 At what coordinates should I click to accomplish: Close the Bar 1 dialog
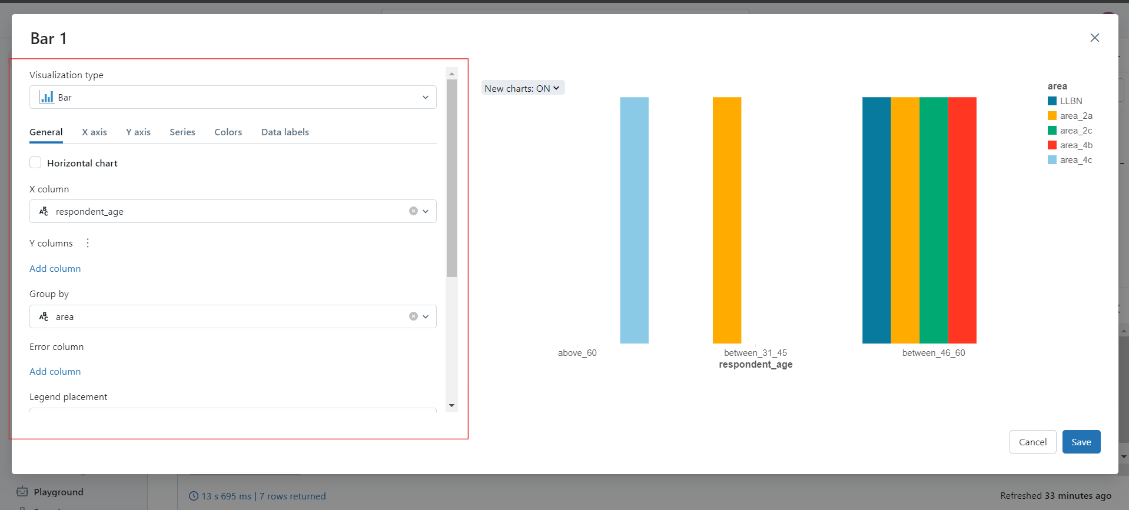point(1094,38)
